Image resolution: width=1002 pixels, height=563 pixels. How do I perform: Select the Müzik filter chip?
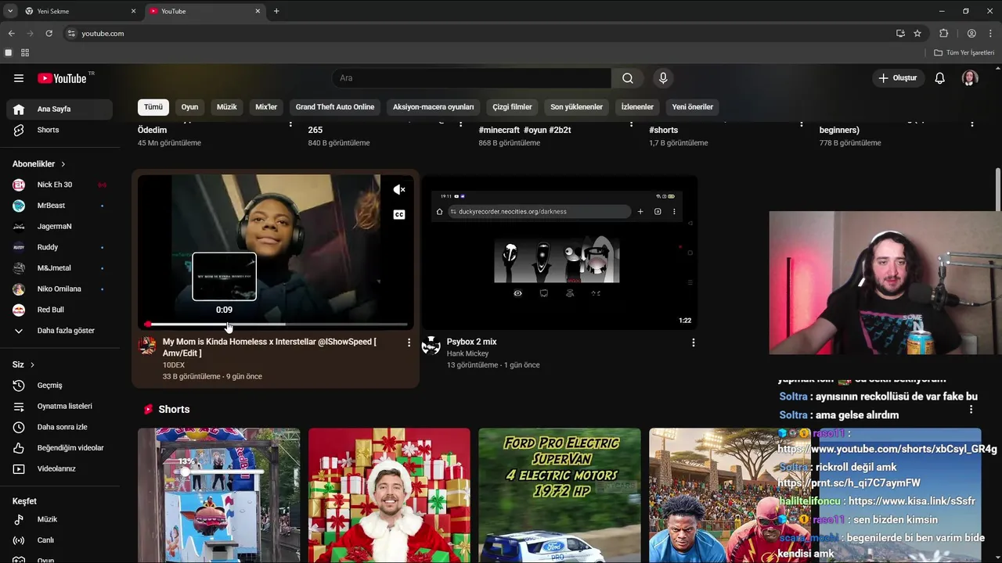click(226, 107)
